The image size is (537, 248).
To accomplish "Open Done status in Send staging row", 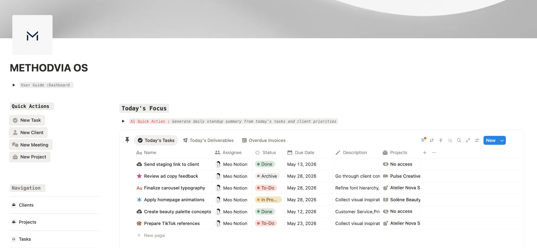I will [265, 164].
